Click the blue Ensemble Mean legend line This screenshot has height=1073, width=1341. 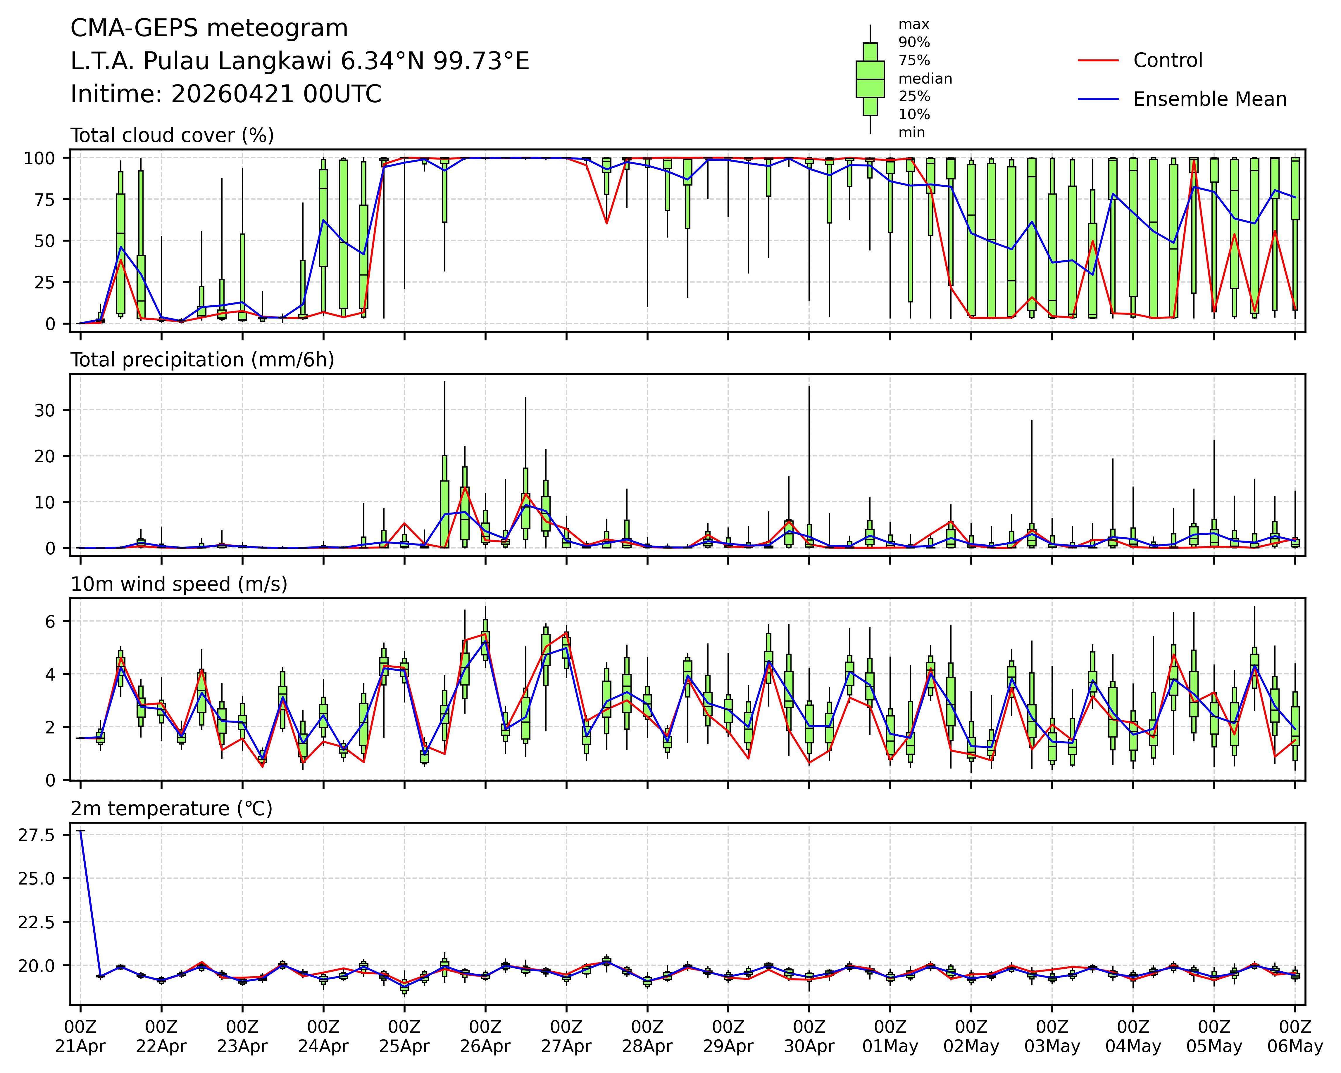point(1098,99)
